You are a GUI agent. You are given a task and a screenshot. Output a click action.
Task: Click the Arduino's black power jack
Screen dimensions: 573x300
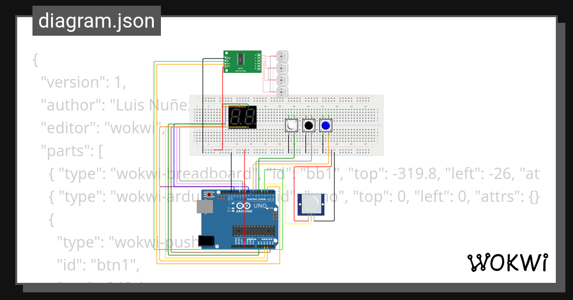[205, 241]
